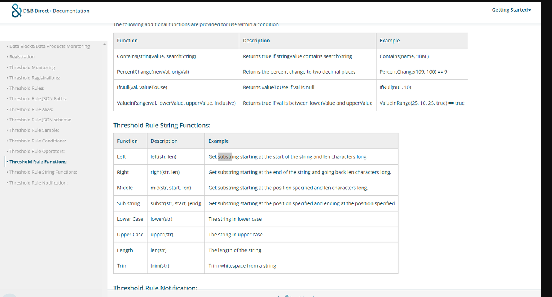Click the lower(str) cell
The image size is (552, 297).
click(x=176, y=219)
